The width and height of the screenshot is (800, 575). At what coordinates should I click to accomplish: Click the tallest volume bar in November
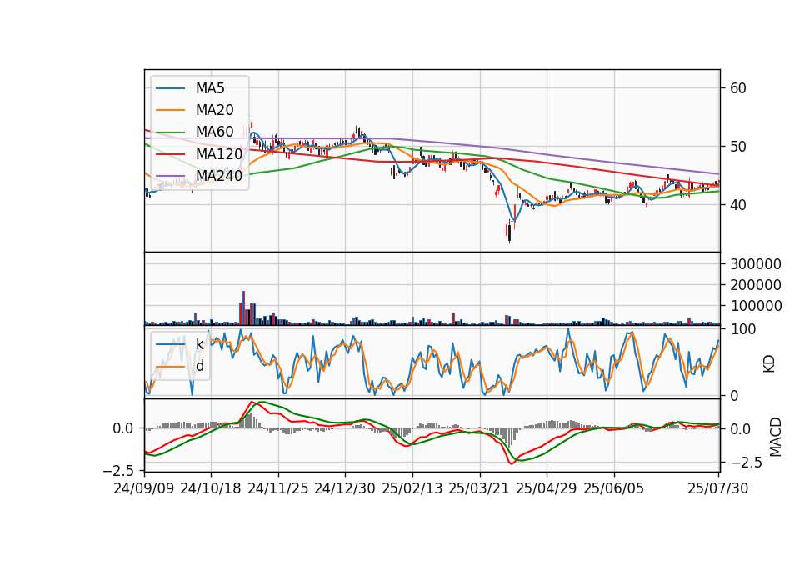[243, 308]
